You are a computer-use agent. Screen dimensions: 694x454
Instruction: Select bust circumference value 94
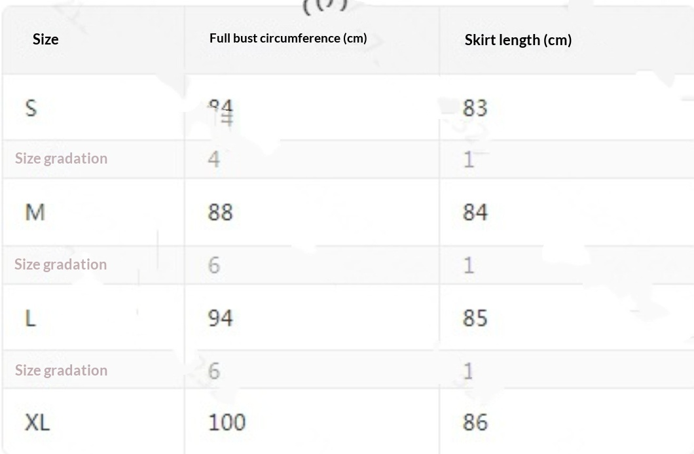(221, 318)
